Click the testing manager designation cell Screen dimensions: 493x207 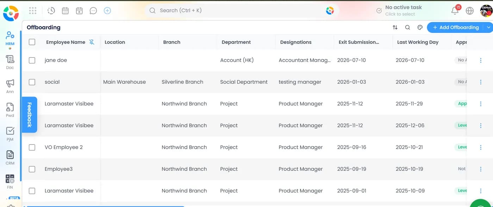(x=300, y=82)
